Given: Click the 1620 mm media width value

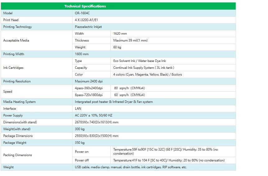Looking at the screenshot, I should click(x=120, y=33).
